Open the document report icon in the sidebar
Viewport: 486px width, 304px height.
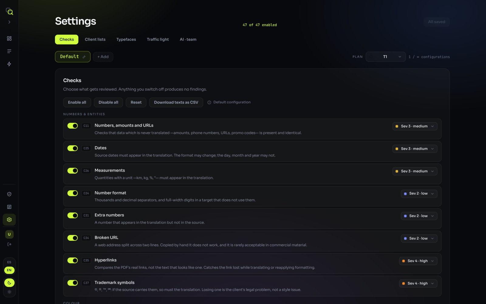coord(9,207)
